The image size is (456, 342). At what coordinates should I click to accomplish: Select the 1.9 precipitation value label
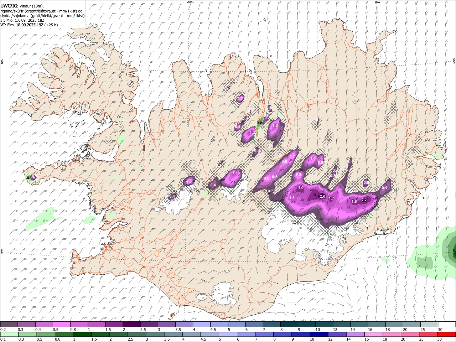coord(301,188)
